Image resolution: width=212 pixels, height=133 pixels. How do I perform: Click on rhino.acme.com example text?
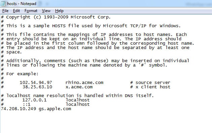click(x=84, y=83)
